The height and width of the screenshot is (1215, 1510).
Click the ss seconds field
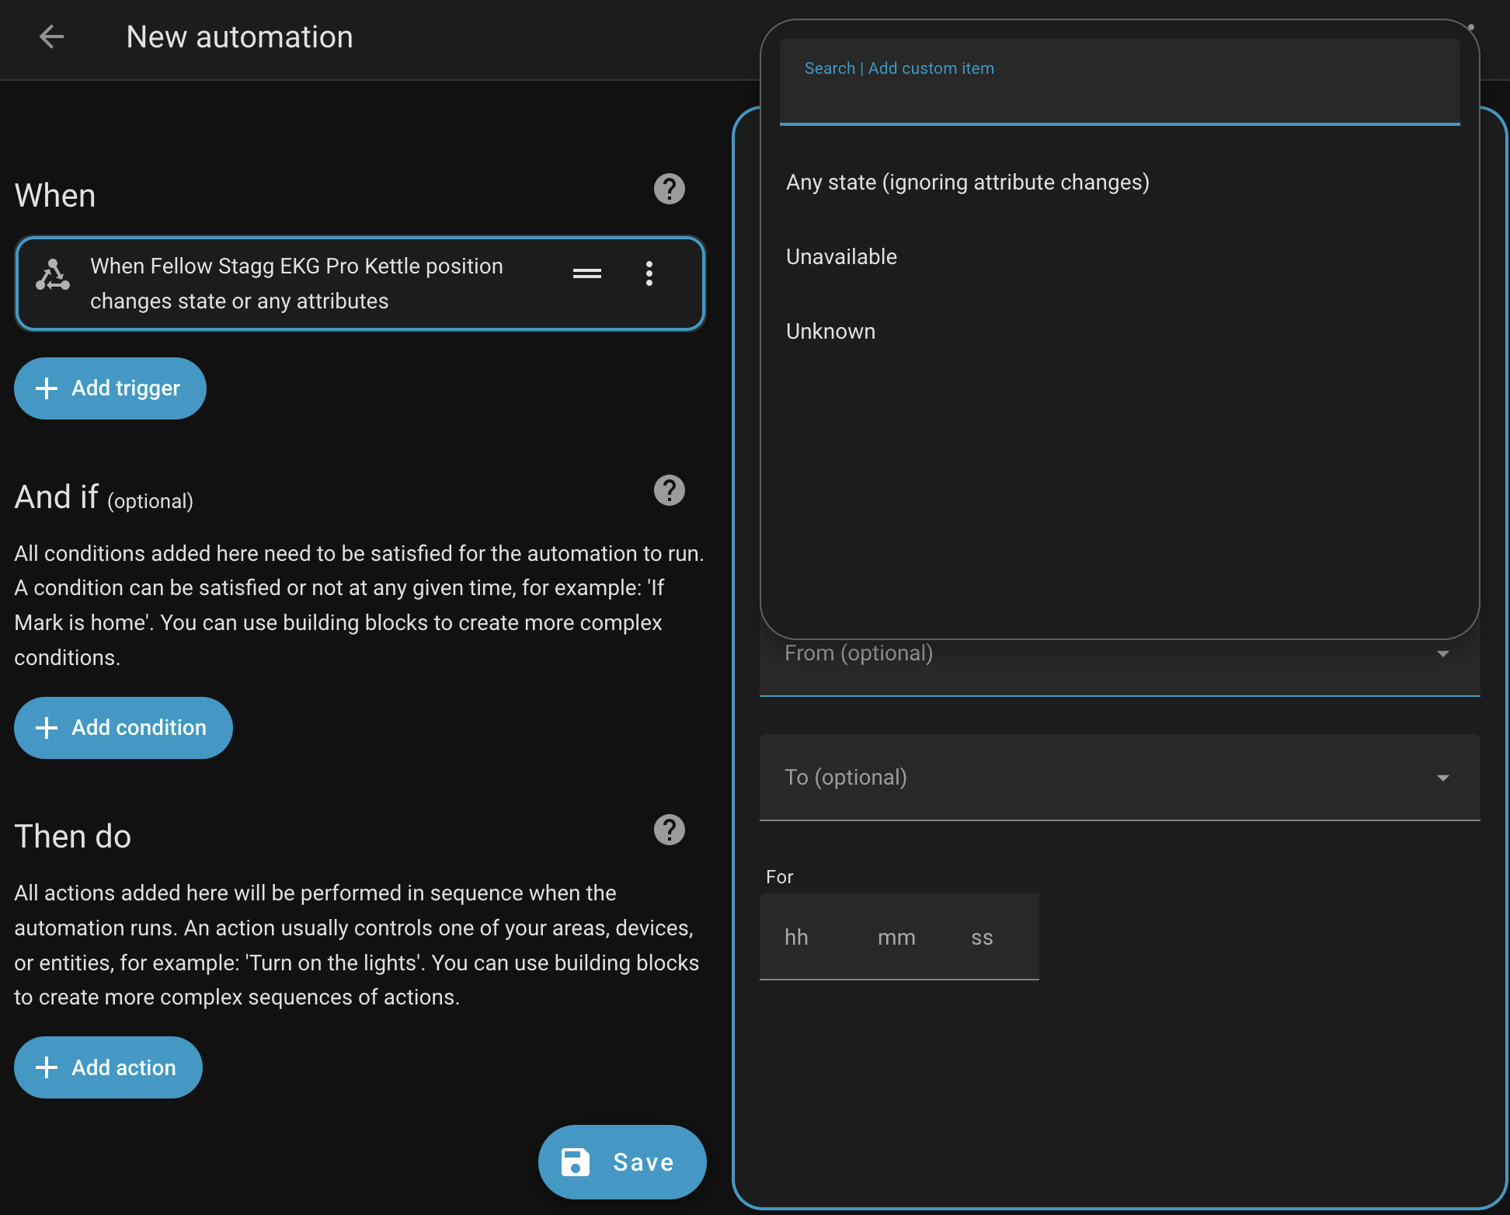point(983,938)
